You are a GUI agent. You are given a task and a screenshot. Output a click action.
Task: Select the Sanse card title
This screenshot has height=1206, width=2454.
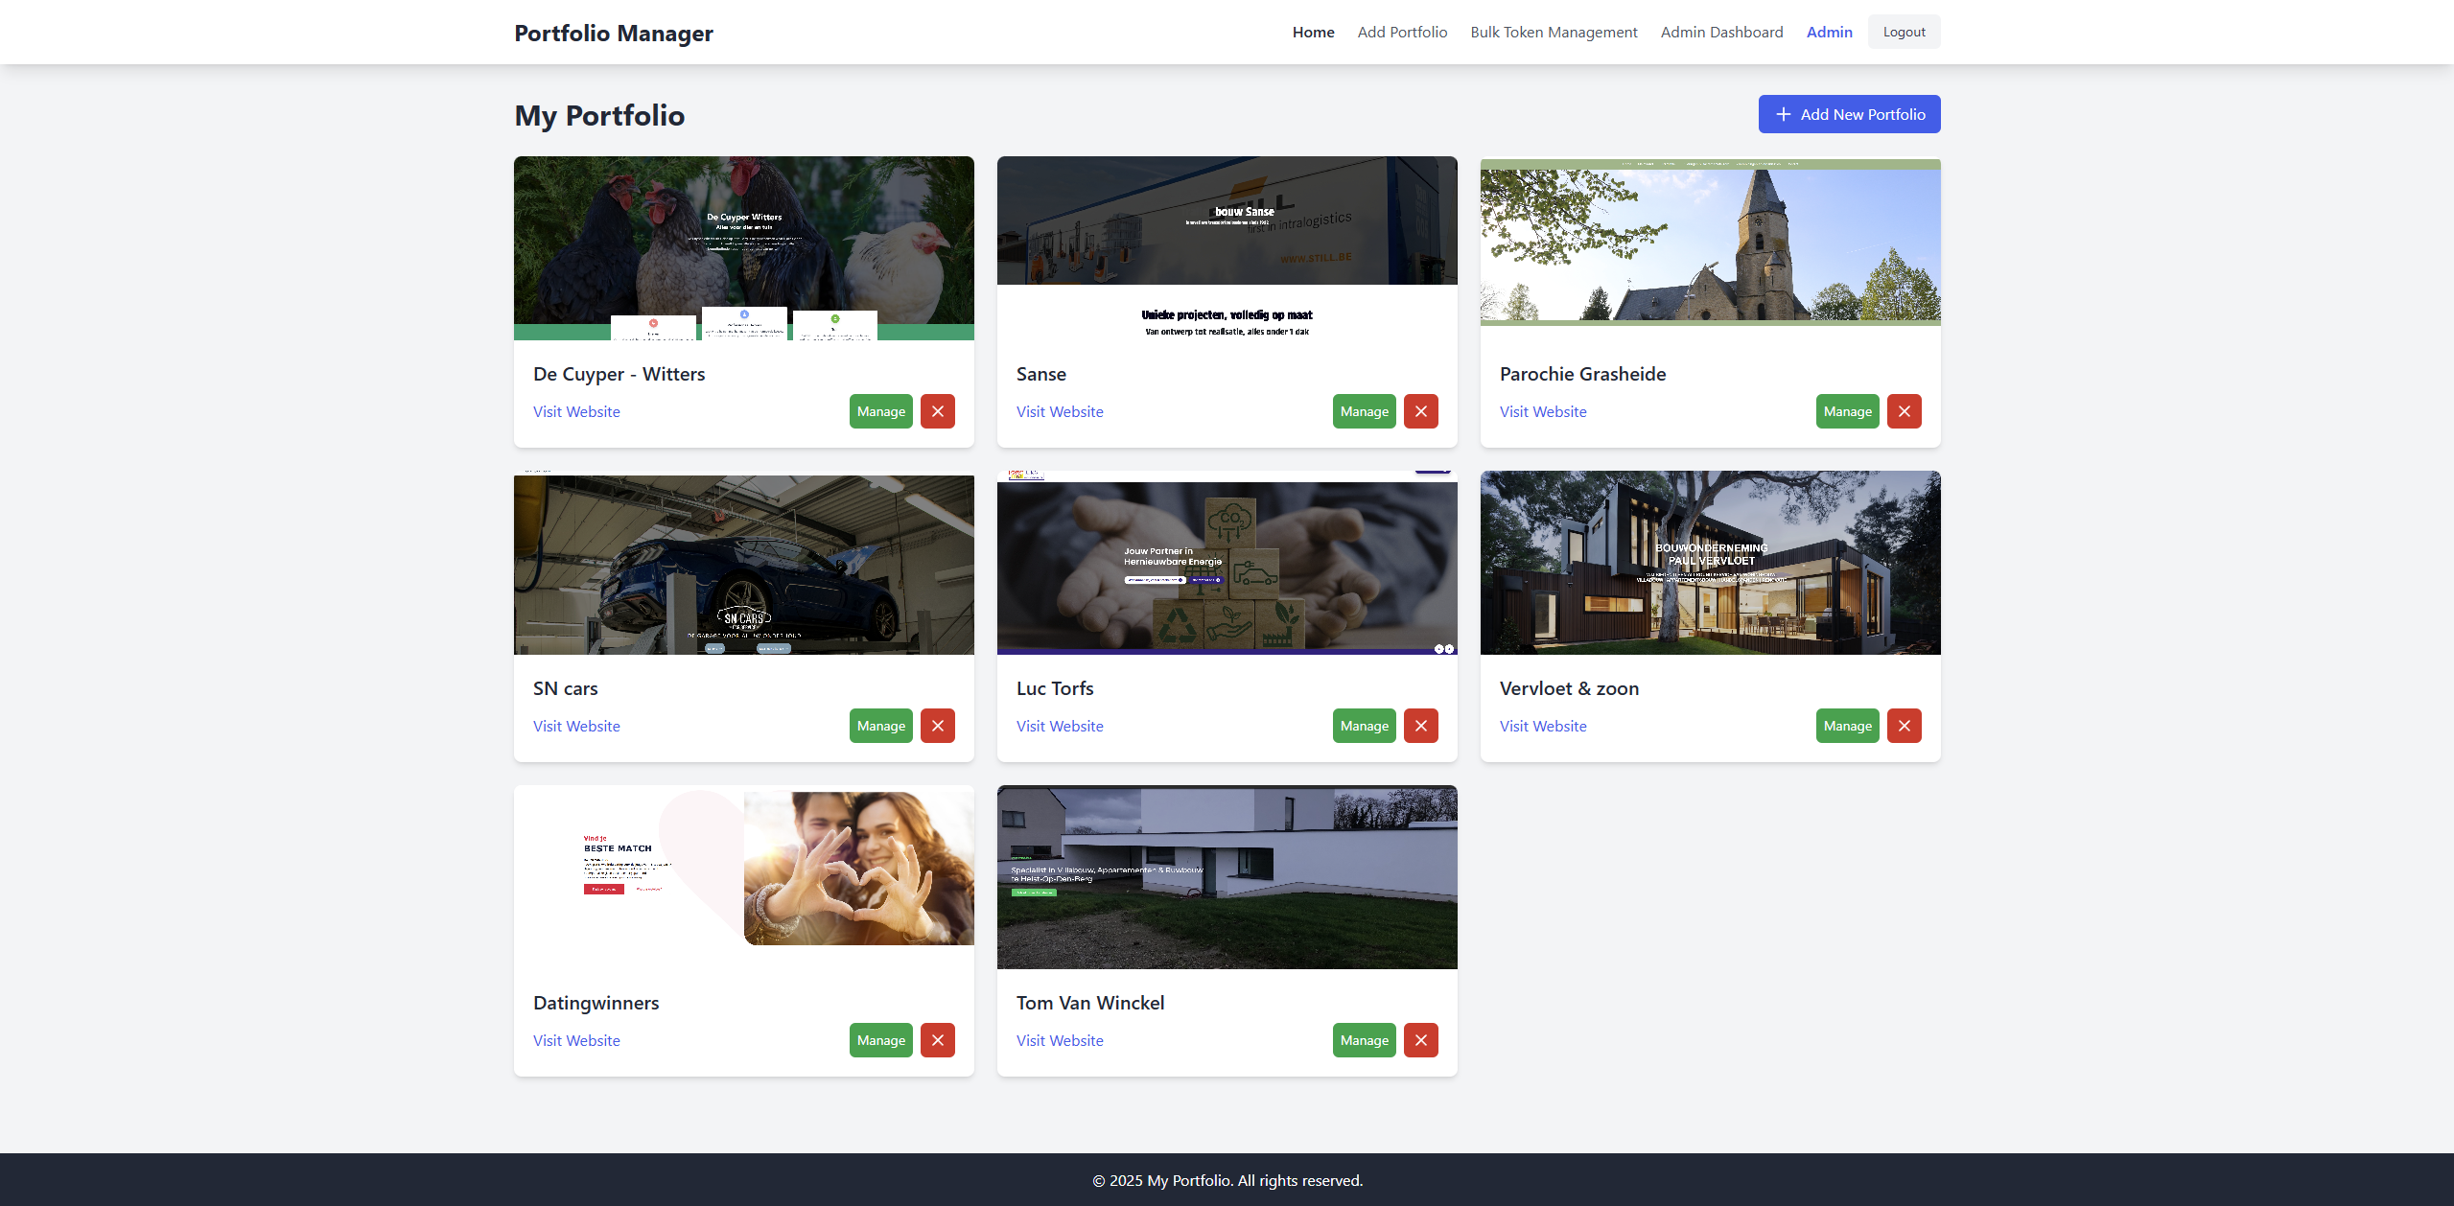point(1040,374)
